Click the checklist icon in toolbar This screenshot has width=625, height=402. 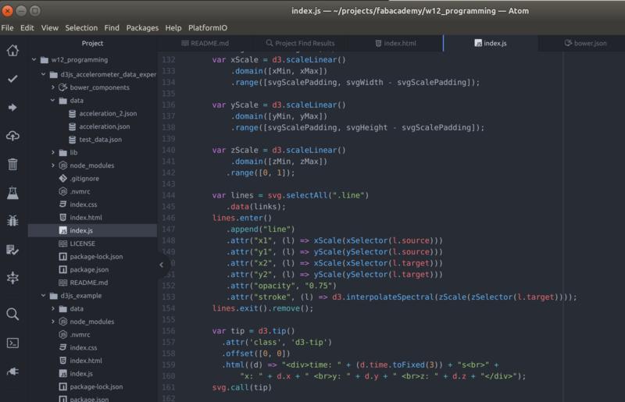(12, 250)
